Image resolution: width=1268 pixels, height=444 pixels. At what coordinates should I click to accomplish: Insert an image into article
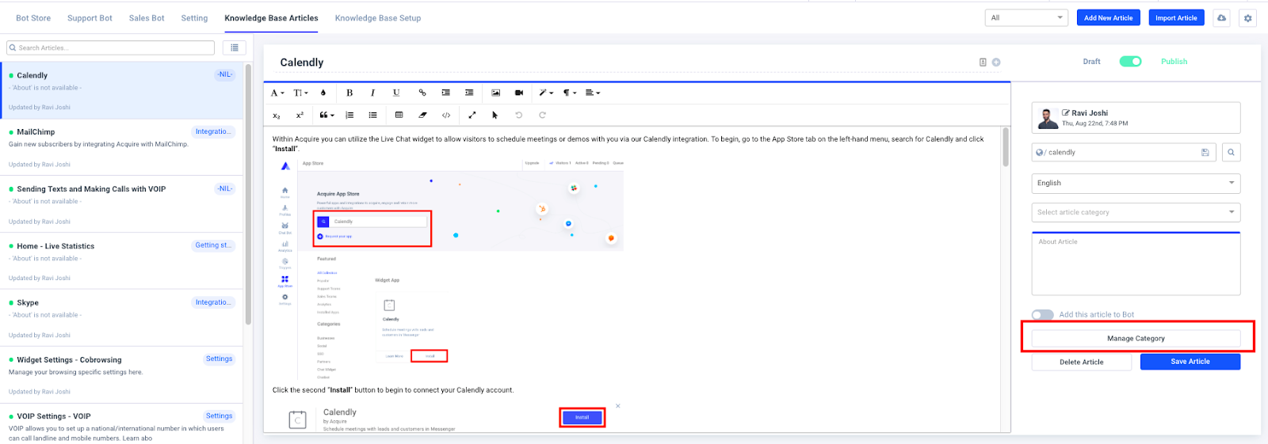pos(495,93)
